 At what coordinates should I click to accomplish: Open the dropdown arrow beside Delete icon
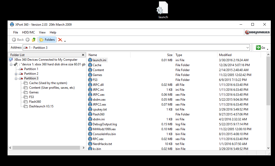point(65,41)
